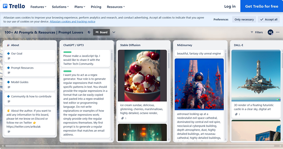Click the public visibility globe icon
Viewport: 283px width, 149px height.
click(x=89, y=32)
